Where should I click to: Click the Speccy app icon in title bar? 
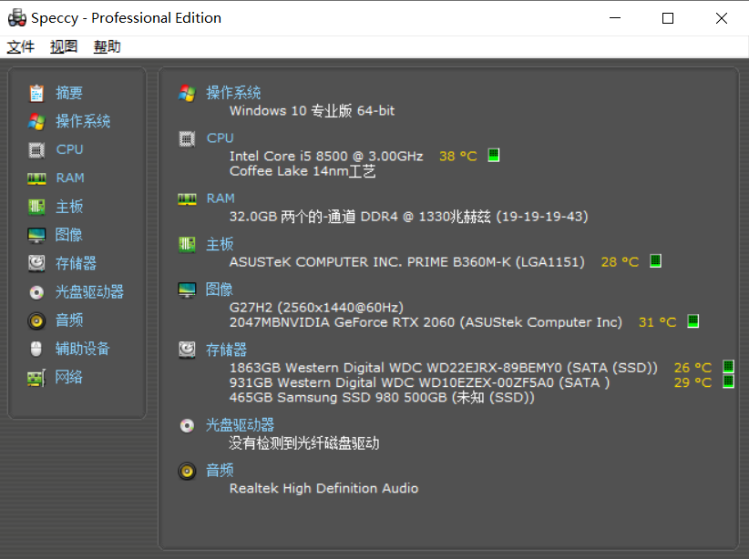17,17
